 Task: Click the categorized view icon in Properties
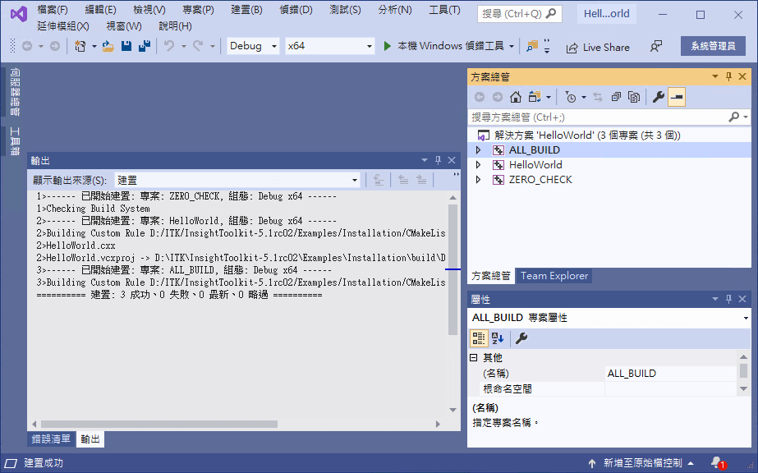tap(479, 338)
